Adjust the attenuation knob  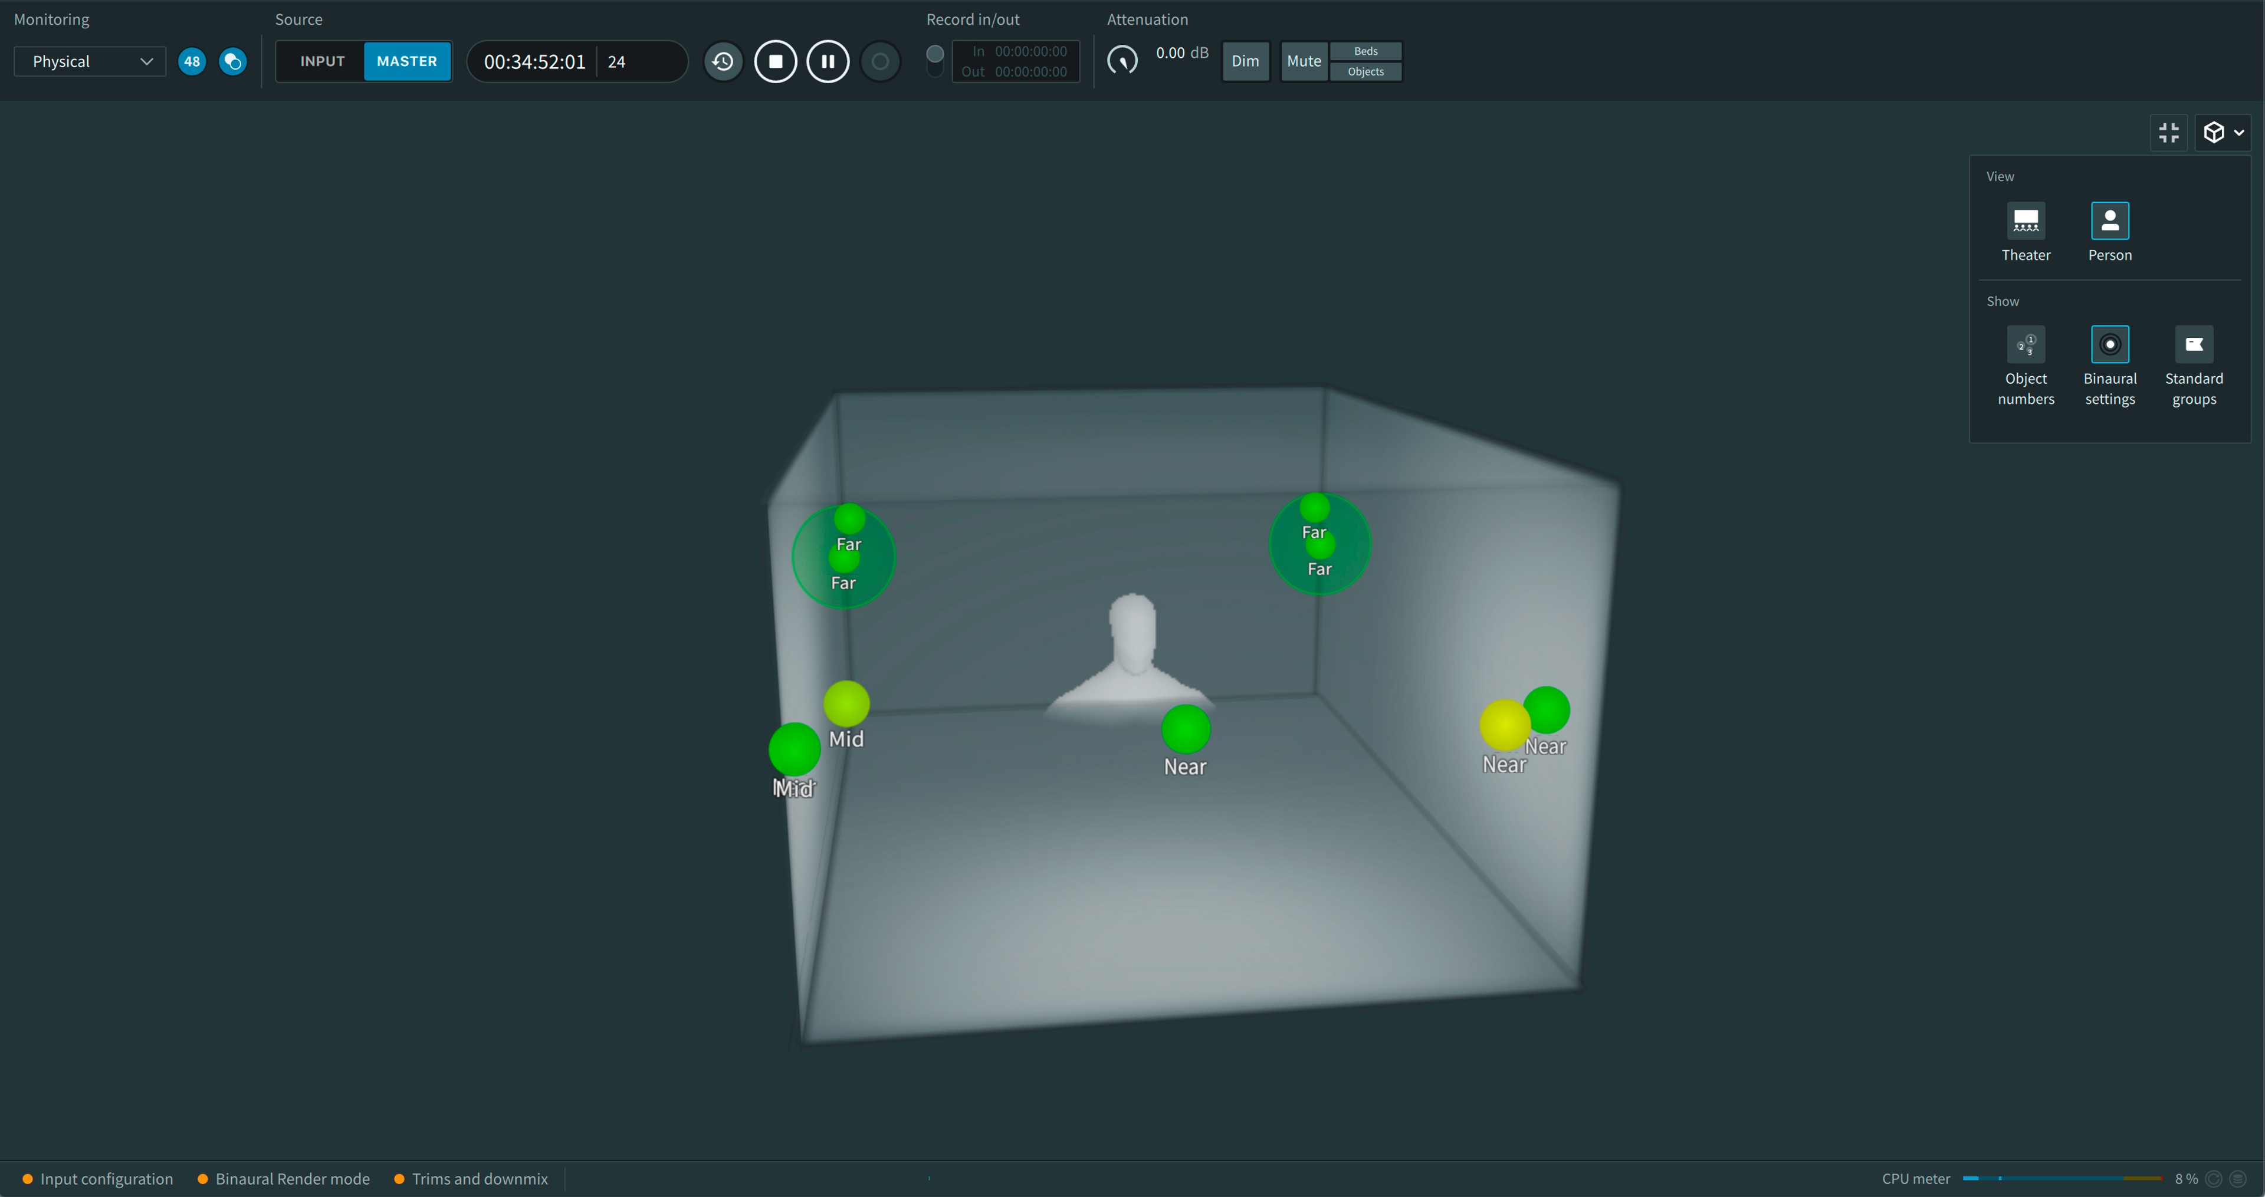1122,60
